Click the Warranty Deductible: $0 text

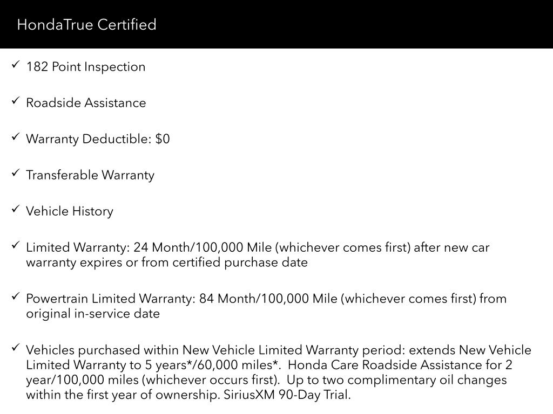98,139
